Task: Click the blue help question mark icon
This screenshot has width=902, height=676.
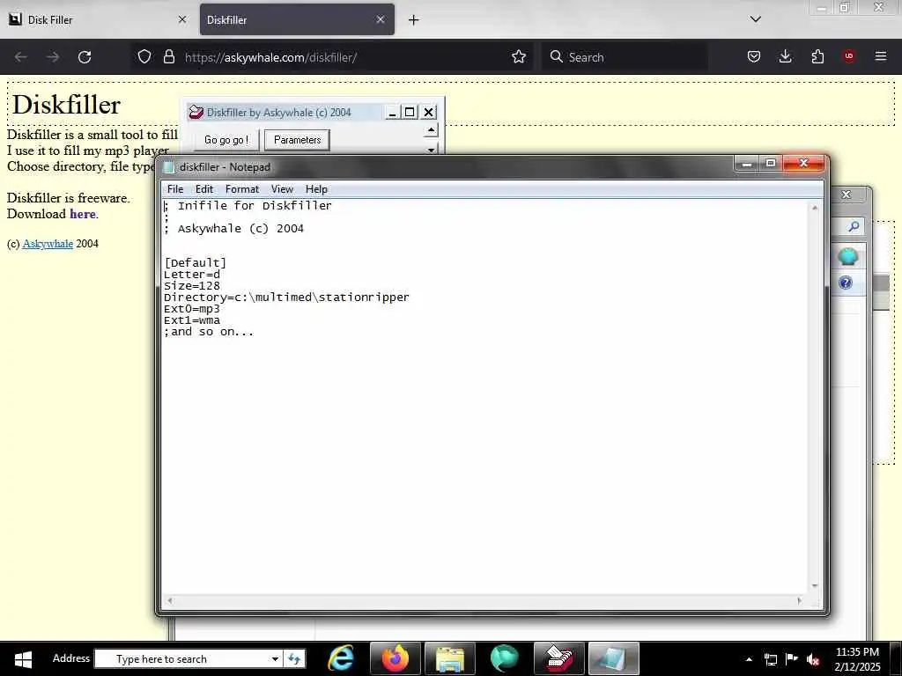Action: click(846, 283)
